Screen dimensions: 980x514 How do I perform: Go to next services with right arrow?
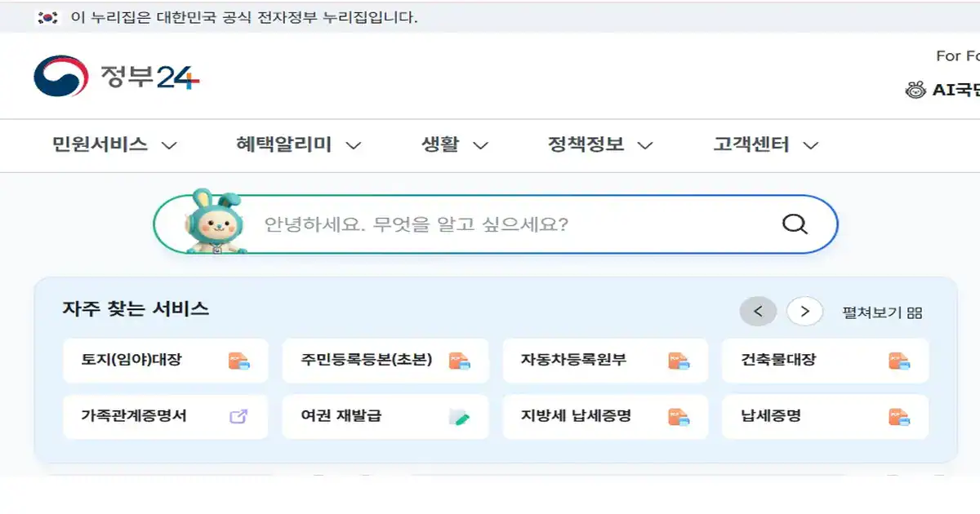[x=804, y=311]
